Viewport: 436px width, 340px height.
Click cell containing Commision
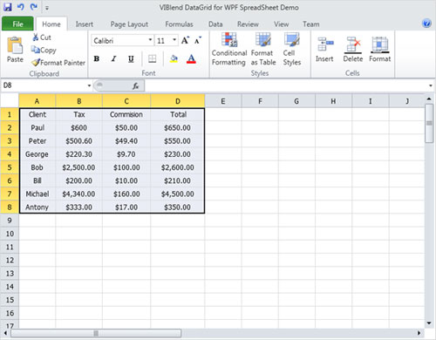click(x=126, y=114)
